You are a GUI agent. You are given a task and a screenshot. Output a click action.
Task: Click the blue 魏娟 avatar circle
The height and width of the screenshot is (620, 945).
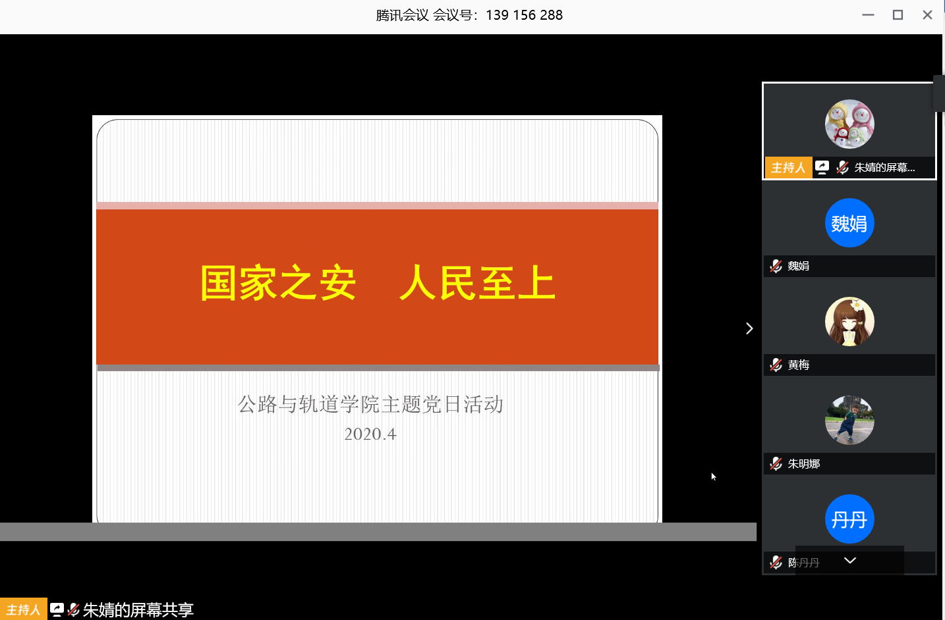[849, 223]
